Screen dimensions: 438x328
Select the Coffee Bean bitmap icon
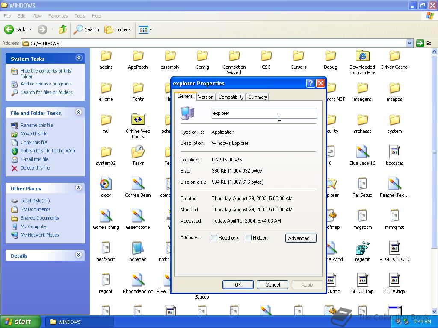click(138, 184)
